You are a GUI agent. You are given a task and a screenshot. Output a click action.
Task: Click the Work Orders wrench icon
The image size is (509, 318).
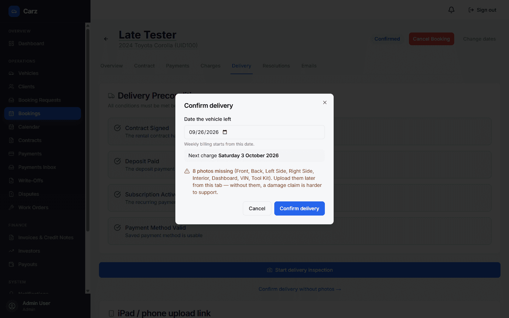pos(11,207)
